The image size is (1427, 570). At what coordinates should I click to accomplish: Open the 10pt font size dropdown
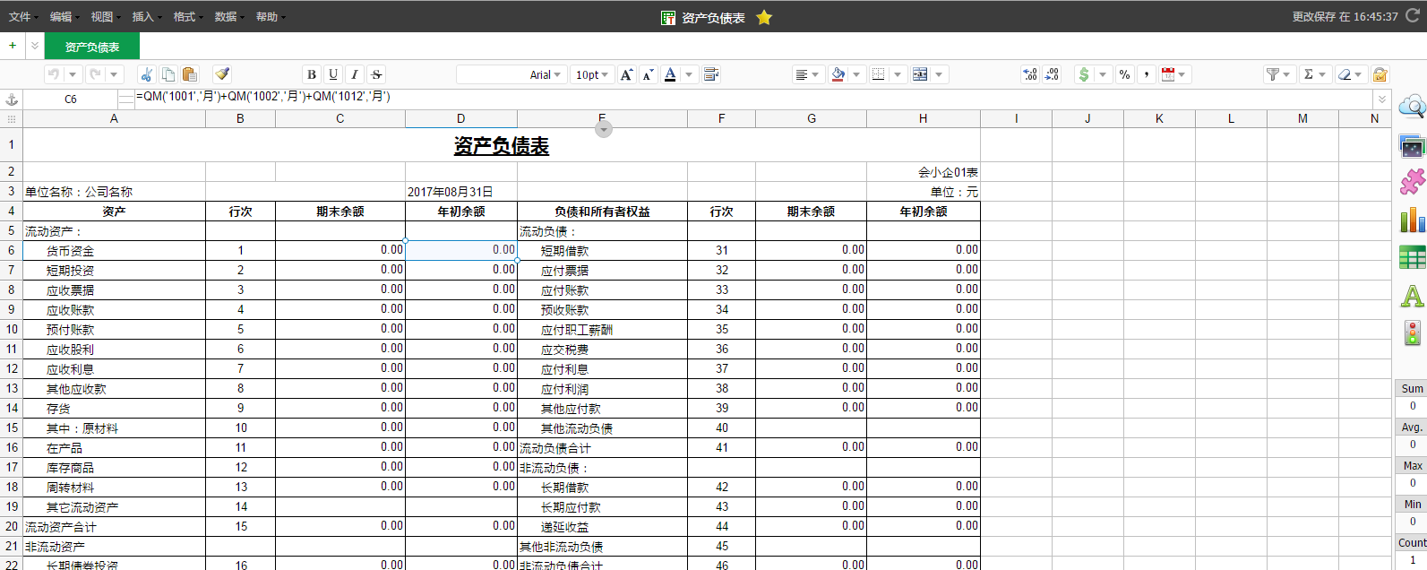pos(592,74)
